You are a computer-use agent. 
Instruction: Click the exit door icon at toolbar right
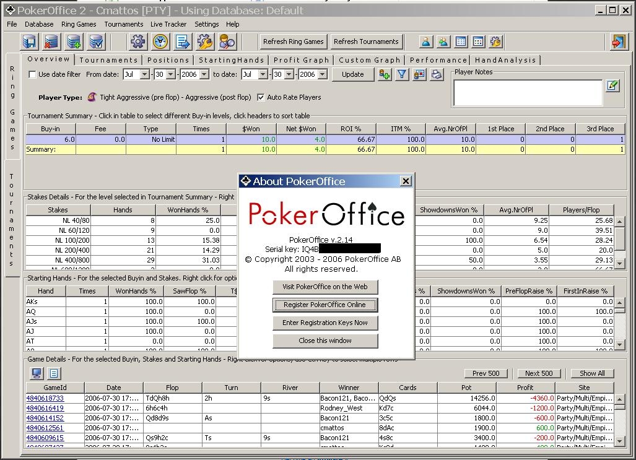point(617,41)
